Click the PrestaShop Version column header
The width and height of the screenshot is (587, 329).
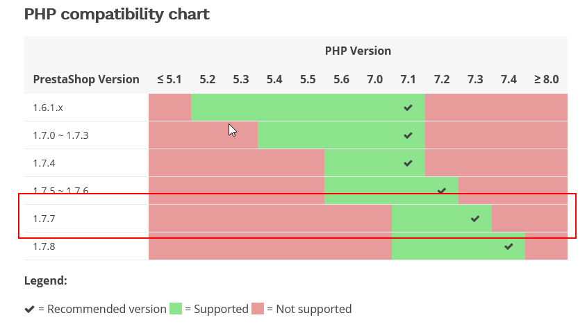(86, 79)
